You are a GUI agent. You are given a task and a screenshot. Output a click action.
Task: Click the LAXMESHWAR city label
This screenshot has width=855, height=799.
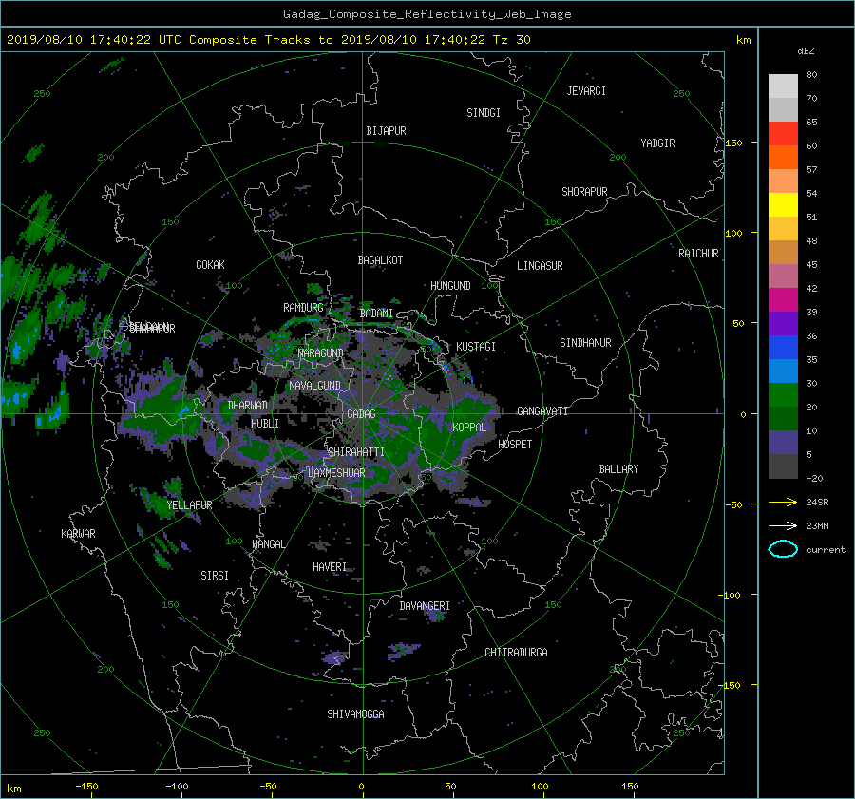pyautogui.click(x=336, y=473)
